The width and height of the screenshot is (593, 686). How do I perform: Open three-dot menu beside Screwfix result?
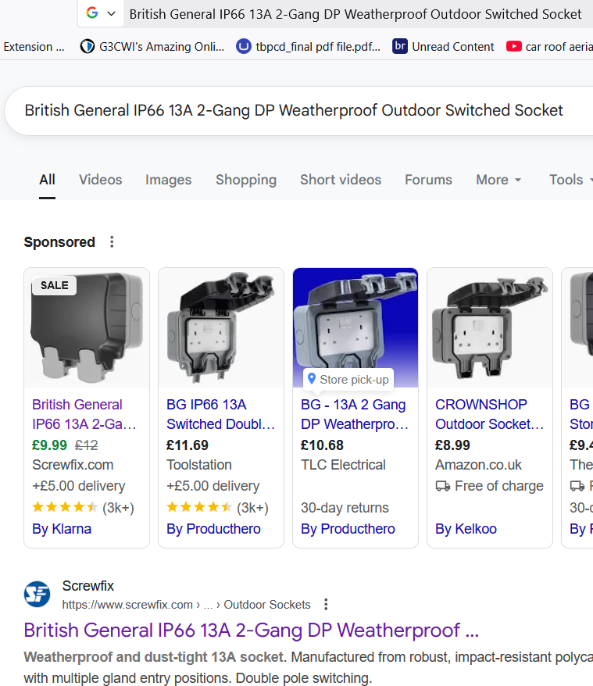pos(326,605)
